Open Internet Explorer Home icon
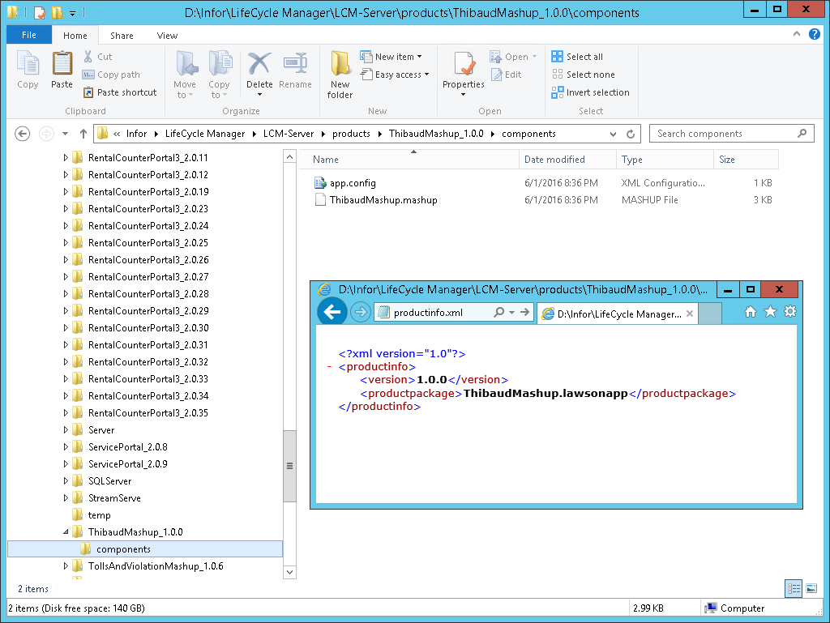 pos(750,312)
